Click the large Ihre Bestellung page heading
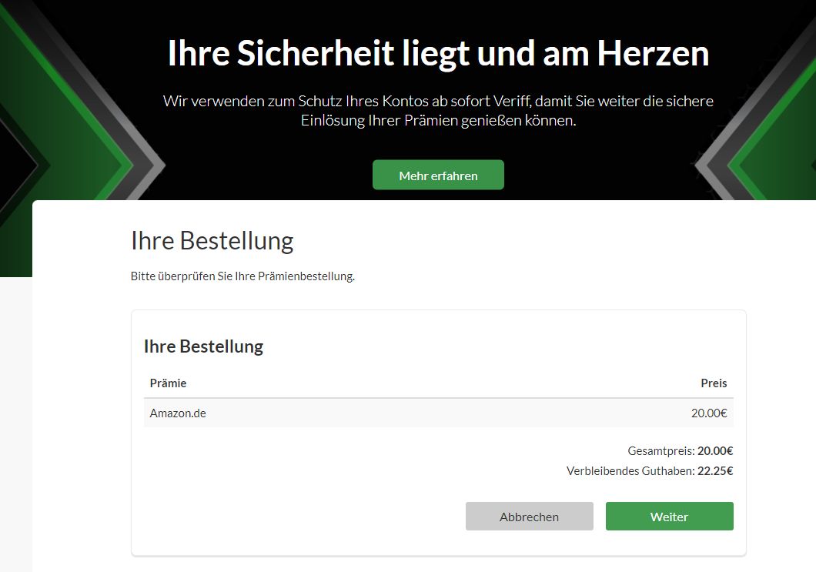This screenshot has width=816, height=572. coord(212,241)
